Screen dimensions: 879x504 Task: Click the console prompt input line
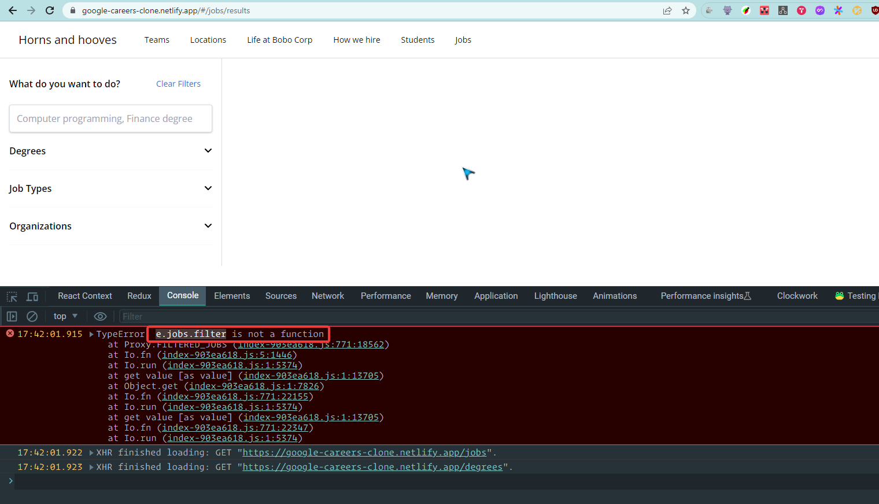tap(445, 481)
